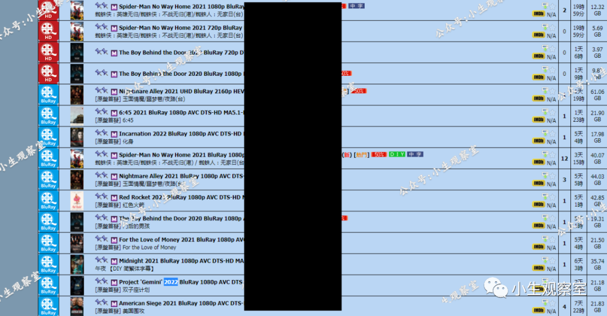
Task: Open American Siege 2021 BluRay 1080p title
Action: pyautogui.click(x=182, y=304)
